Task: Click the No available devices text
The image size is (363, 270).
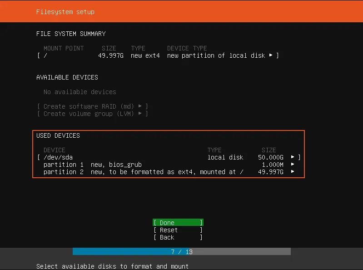Action: 80,92
